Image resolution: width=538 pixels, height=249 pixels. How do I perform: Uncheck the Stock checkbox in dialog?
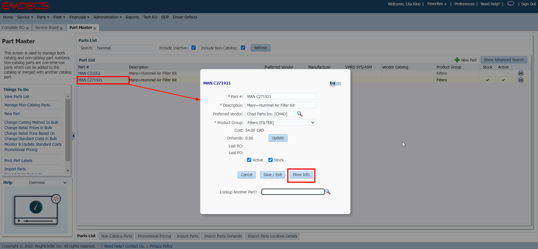click(x=270, y=160)
